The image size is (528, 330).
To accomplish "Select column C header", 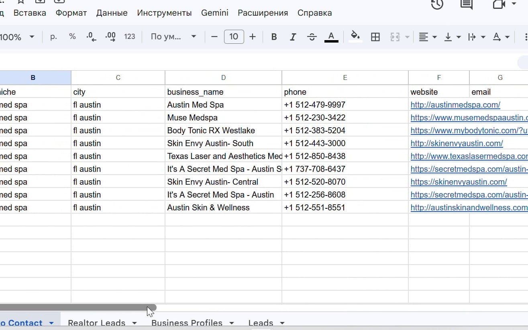I will 118,77.
